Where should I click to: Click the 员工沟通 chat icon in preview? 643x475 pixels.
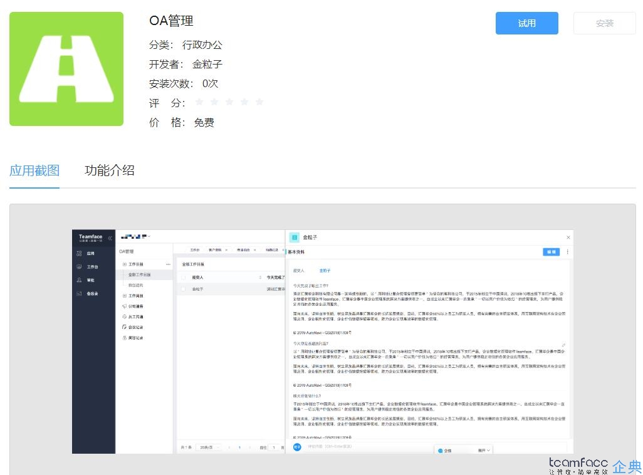(x=124, y=316)
